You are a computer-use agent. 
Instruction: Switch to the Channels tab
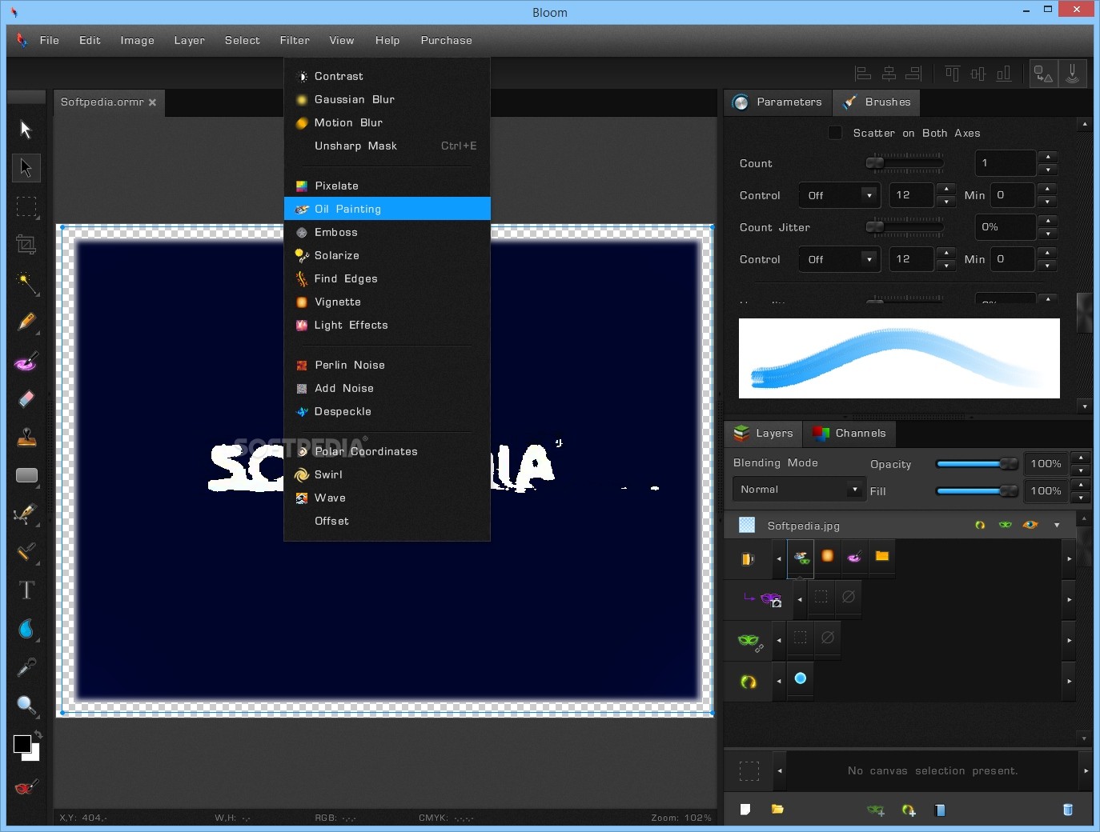coord(849,434)
